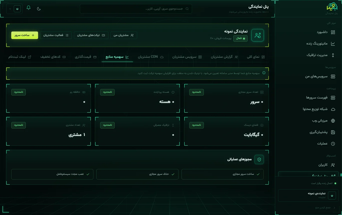The height and width of the screenshot is (215, 342).
Task: Click the shield icon next to مجوزهای عملیاتی
Action: (259, 159)
